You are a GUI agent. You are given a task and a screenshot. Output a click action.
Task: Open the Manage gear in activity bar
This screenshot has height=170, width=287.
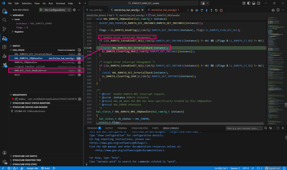click(x=4, y=162)
